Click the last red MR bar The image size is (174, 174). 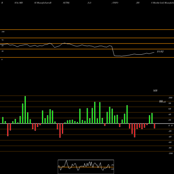[155, 126]
